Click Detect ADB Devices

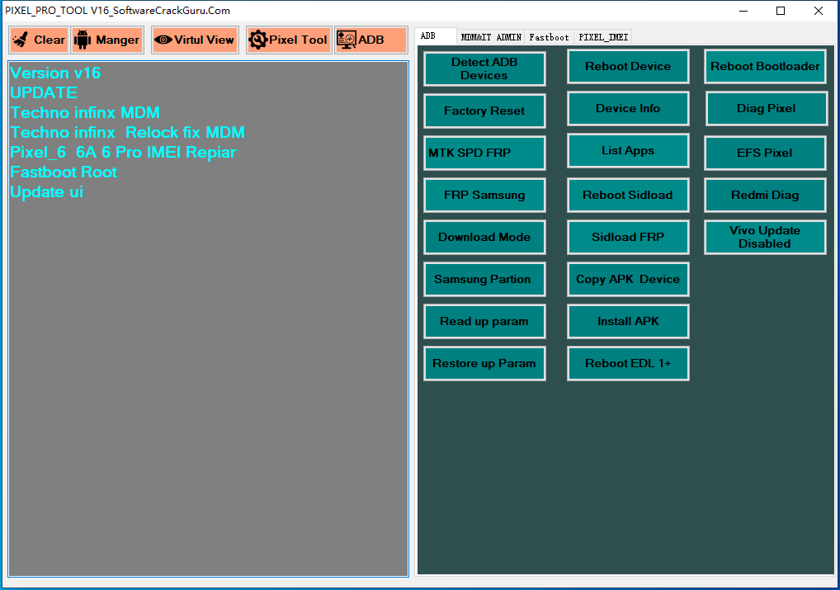coord(484,68)
